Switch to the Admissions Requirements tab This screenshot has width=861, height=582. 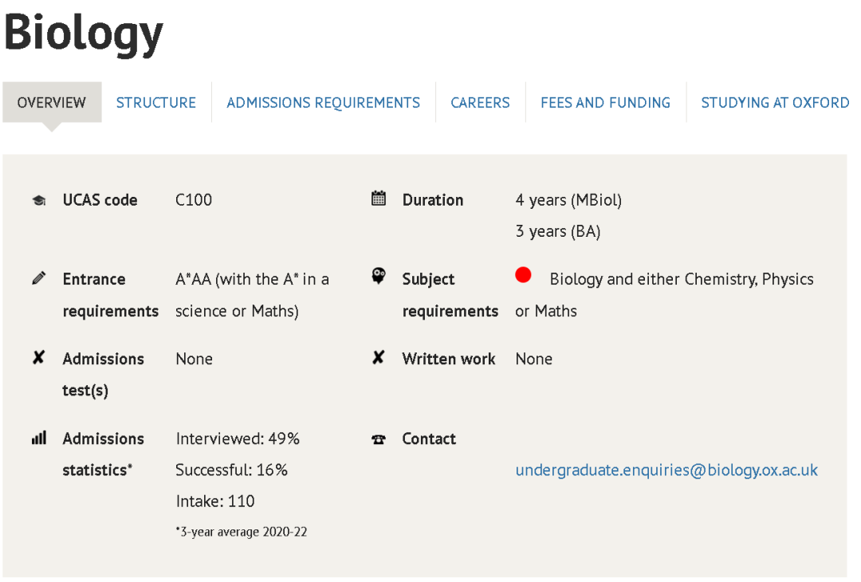pyautogui.click(x=323, y=103)
